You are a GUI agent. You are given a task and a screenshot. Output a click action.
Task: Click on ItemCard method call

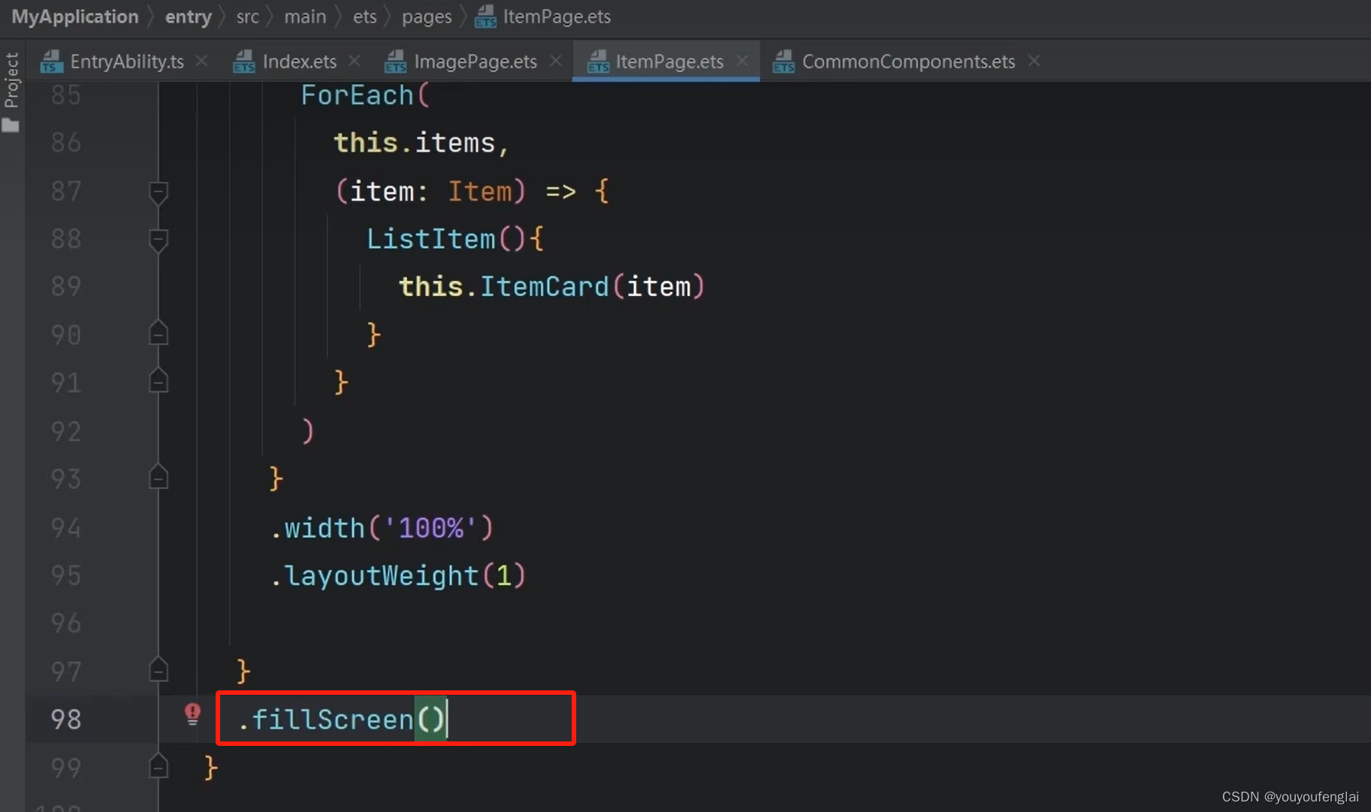(544, 287)
